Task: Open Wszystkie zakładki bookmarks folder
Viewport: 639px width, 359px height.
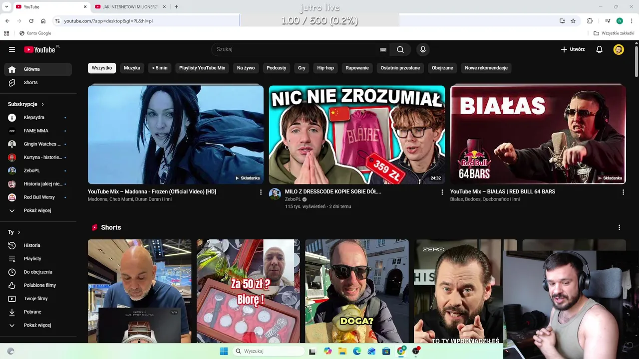Action: [614, 33]
